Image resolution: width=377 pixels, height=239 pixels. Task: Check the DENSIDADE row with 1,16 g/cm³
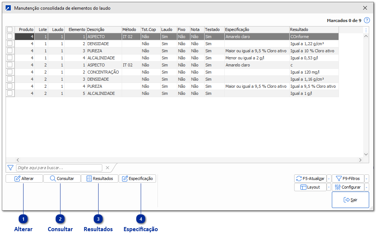coord(10,79)
